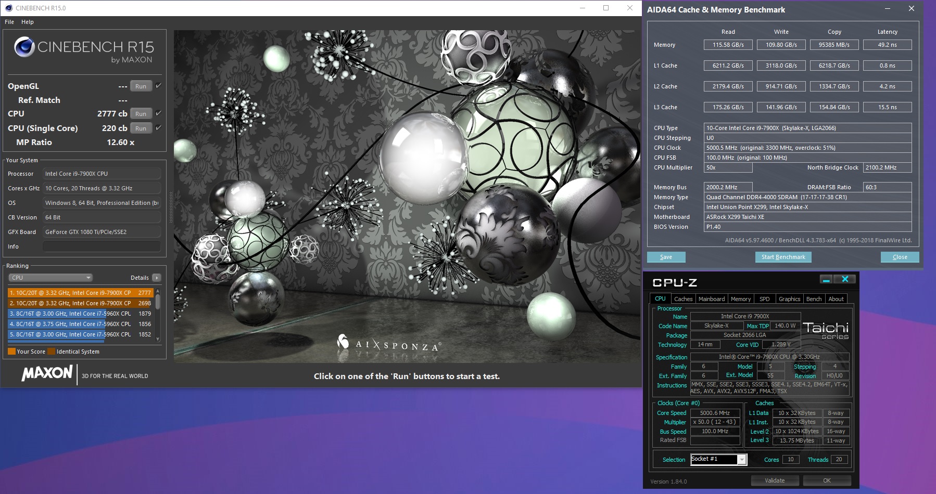This screenshot has height=494, width=936.
Task: Click OK in the CPU-Z window
Action: click(x=827, y=480)
